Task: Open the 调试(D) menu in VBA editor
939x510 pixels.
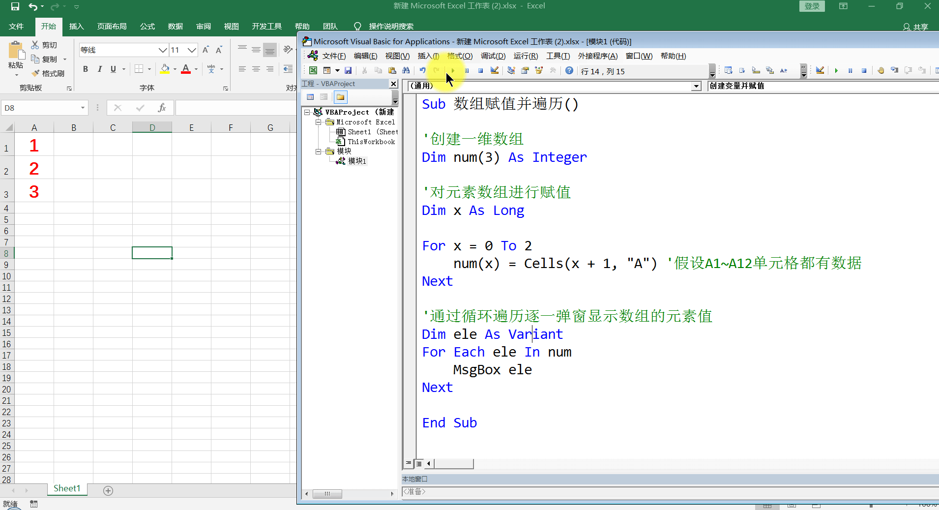Action: (x=492, y=56)
